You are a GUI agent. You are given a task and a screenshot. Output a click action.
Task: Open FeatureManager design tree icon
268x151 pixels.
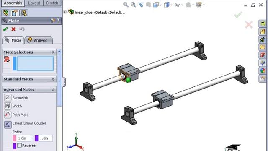click(x=5, y=13)
